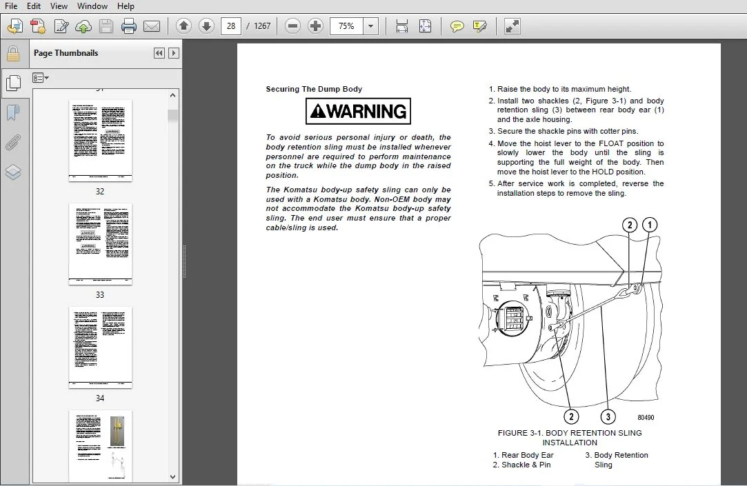This screenshot has height=486, width=747.
Task: Open the File menu
Action: coord(11,6)
